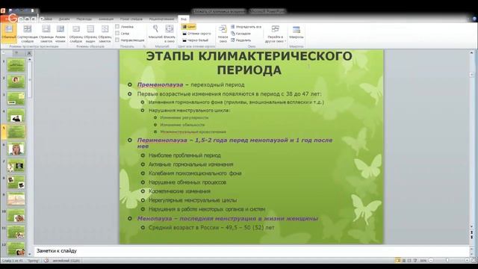Screen dimensions: 478x269
Task: Open a New Window (Новое окно)
Action: point(223,34)
